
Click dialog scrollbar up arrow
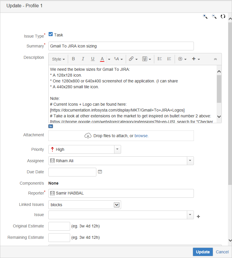point(230,19)
